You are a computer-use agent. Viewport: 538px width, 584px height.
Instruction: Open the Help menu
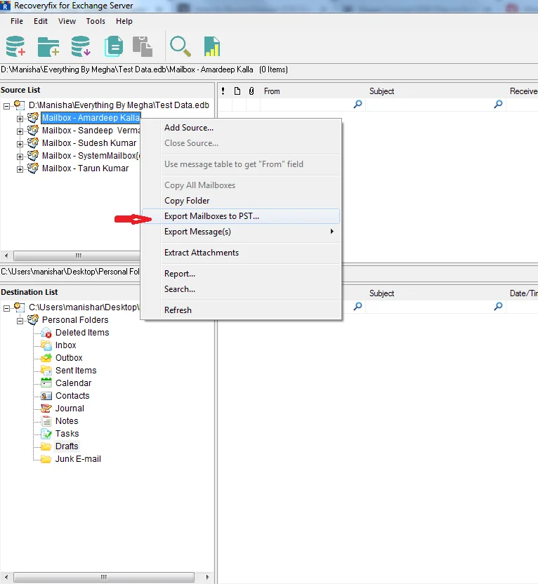tap(124, 21)
